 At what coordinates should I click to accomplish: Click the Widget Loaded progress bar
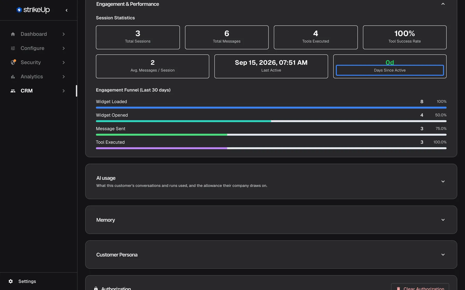click(x=271, y=107)
